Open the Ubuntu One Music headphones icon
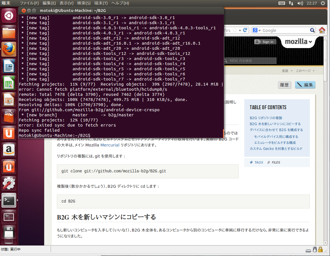330x256 pixels. point(9,167)
